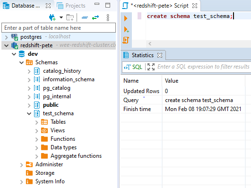Image resolution: width=251 pixels, height=188 pixels.
Task: Click the maximize results panel arrows icon
Action: pos(151,67)
